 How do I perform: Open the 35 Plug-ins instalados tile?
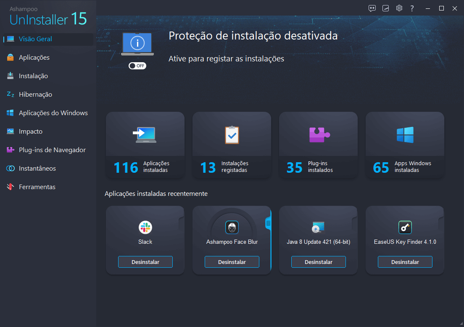click(x=319, y=145)
